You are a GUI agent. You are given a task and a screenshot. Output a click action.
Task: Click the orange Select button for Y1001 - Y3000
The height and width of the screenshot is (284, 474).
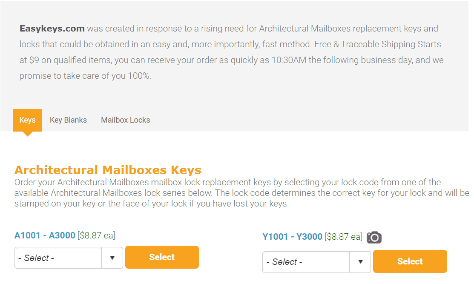click(x=410, y=261)
